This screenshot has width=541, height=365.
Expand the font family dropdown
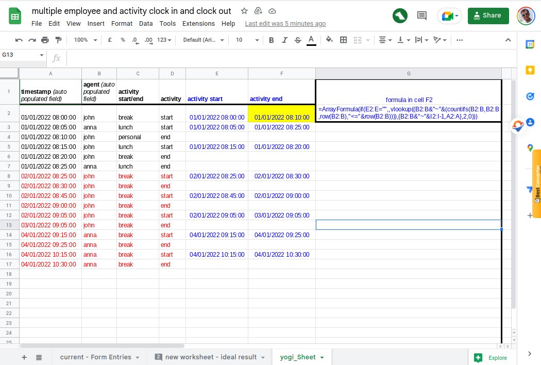click(x=204, y=40)
